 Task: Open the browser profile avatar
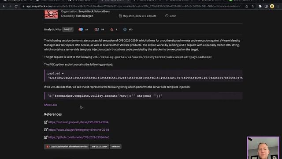[x=272, y=6]
